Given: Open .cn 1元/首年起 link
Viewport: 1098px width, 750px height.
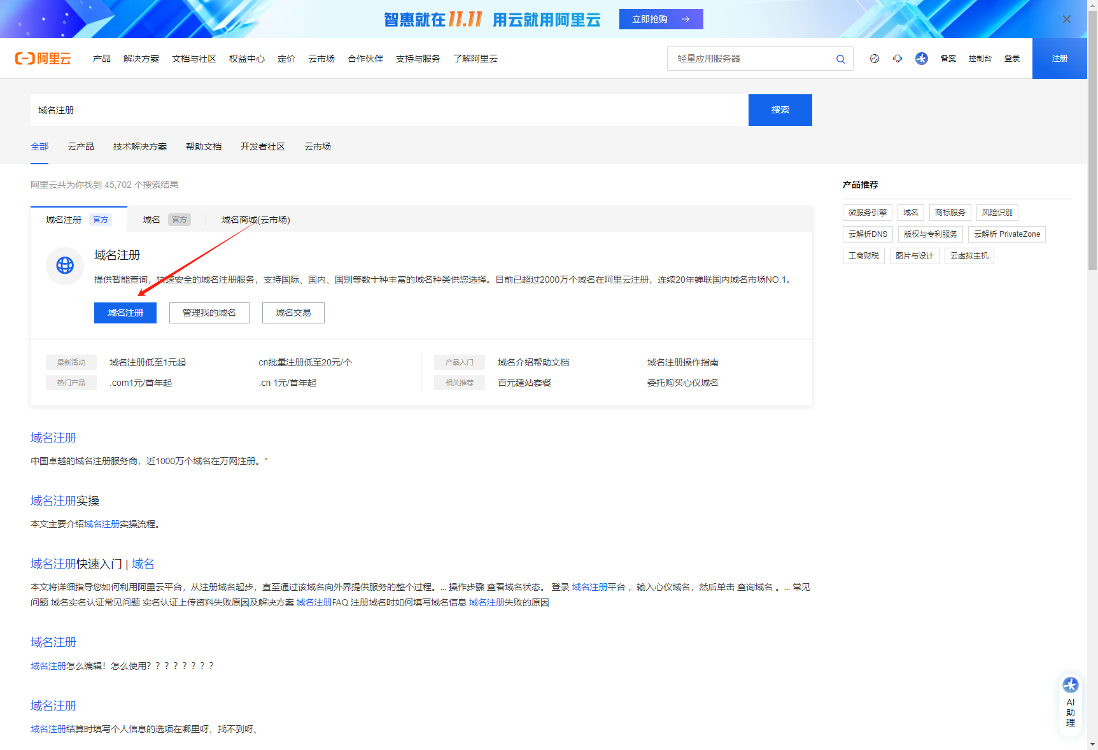Looking at the screenshot, I should coord(288,383).
